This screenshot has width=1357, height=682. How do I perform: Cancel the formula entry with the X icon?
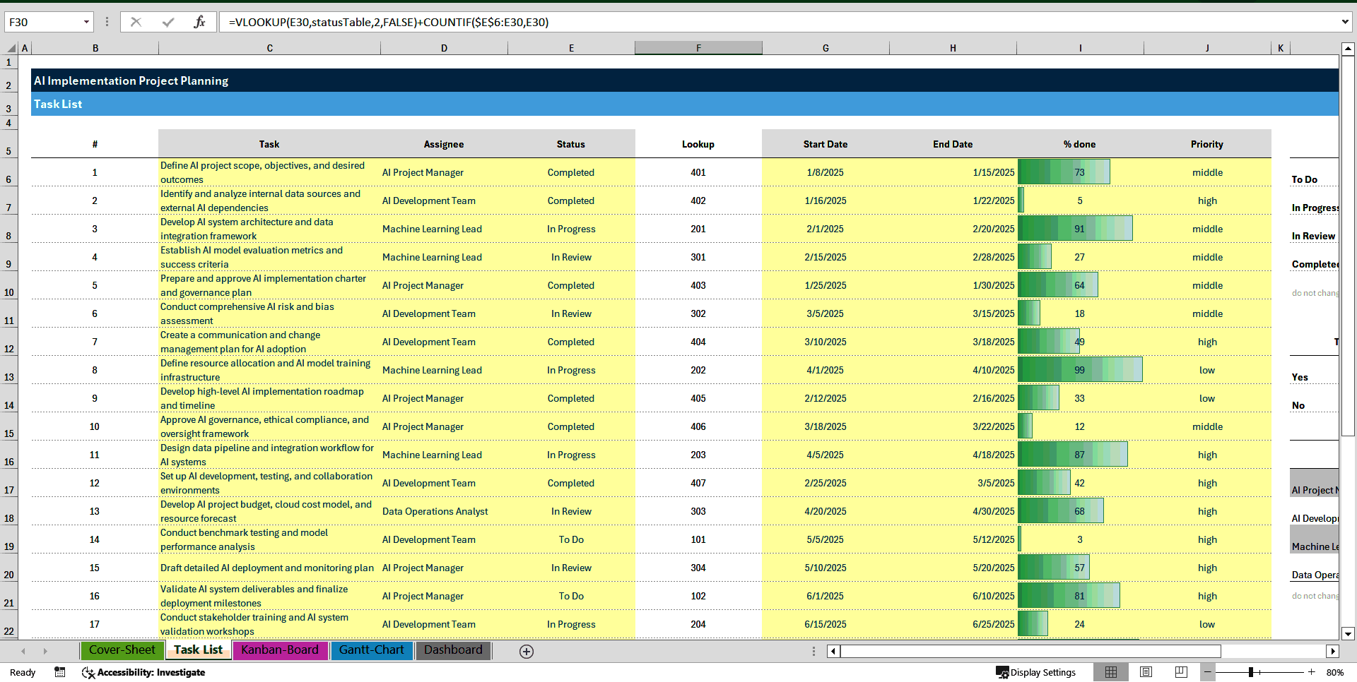(x=136, y=22)
